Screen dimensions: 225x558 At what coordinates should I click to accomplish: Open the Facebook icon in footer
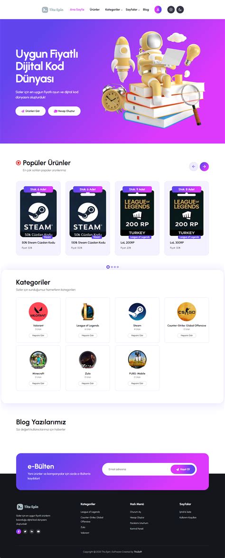tap(19, 531)
